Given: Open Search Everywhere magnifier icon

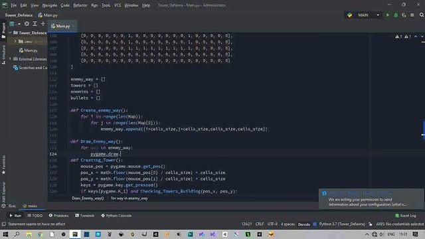Looking at the screenshot, I should click(x=422, y=15).
